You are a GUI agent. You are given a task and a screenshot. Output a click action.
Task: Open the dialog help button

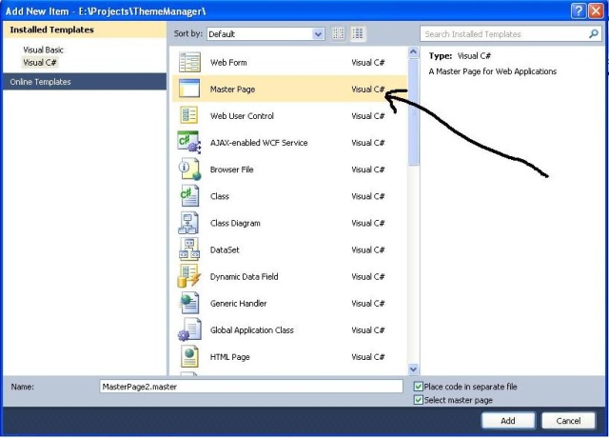[x=579, y=10]
